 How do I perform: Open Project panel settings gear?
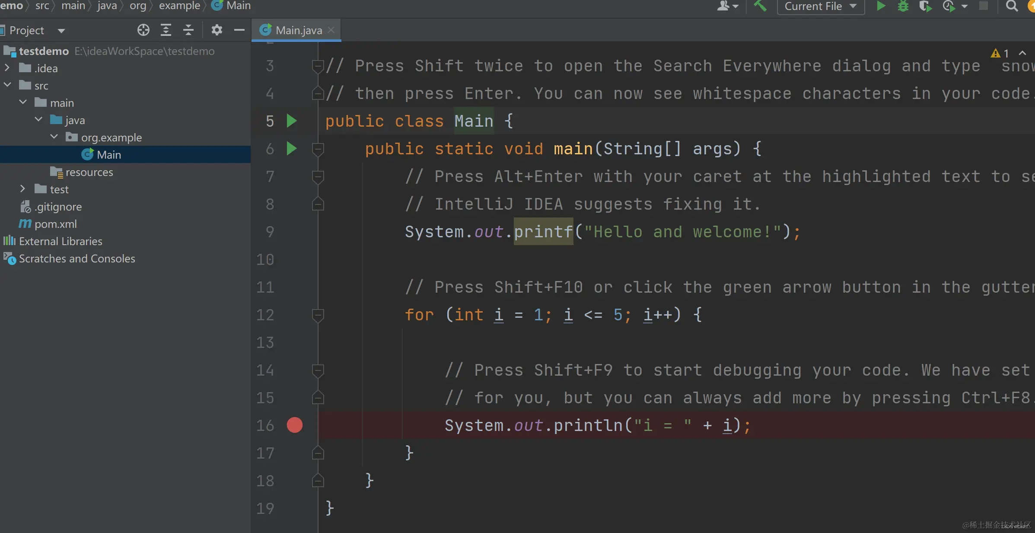(x=217, y=30)
